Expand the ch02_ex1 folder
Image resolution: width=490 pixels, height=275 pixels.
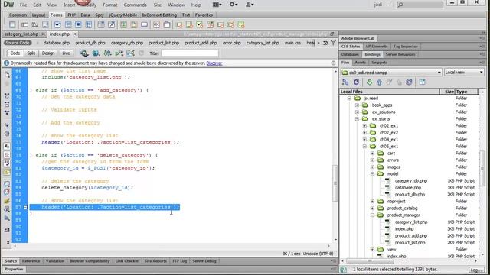pos(364,125)
